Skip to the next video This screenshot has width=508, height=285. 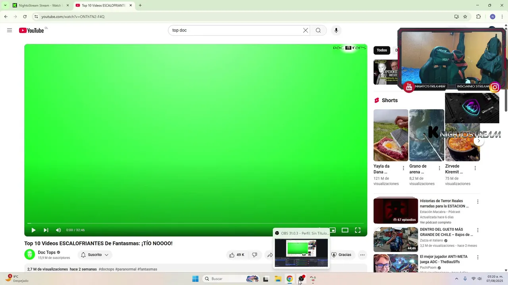point(46,230)
